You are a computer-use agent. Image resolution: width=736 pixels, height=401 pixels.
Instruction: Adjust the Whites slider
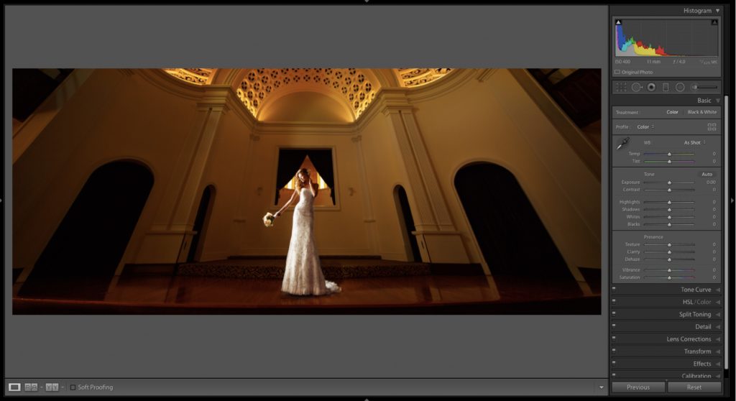tap(669, 217)
